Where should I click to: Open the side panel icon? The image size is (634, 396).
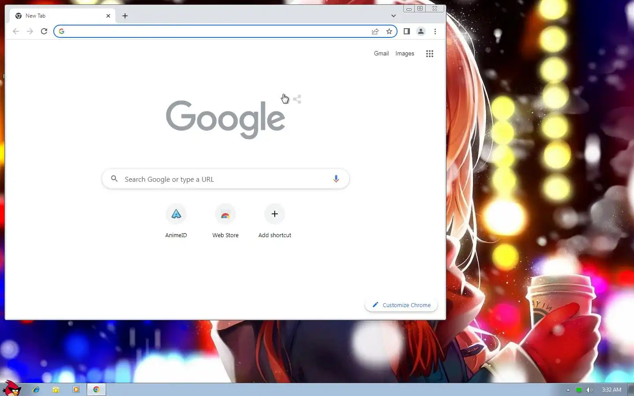pyautogui.click(x=407, y=31)
